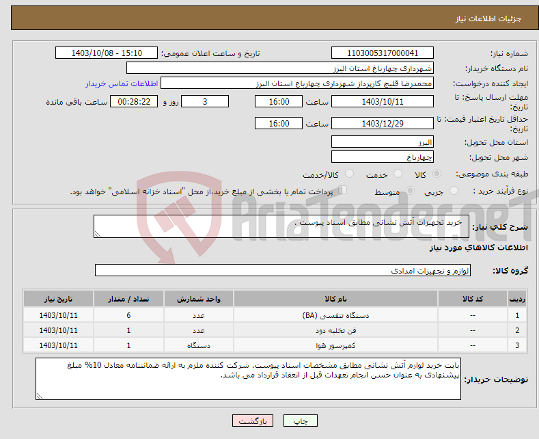The height and width of the screenshot is (439, 539).
Task: Click the ردیف column header
Action: coord(517,299)
